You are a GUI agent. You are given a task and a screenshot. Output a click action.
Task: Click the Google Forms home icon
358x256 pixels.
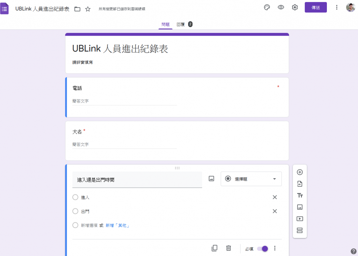click(x=4, y=9)
